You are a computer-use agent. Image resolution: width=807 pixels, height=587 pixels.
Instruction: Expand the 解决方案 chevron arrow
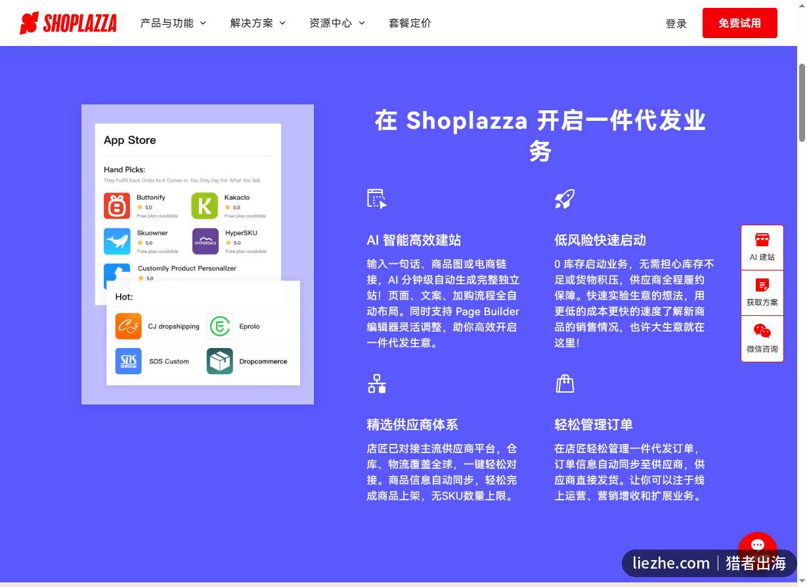tap(282, 23)
